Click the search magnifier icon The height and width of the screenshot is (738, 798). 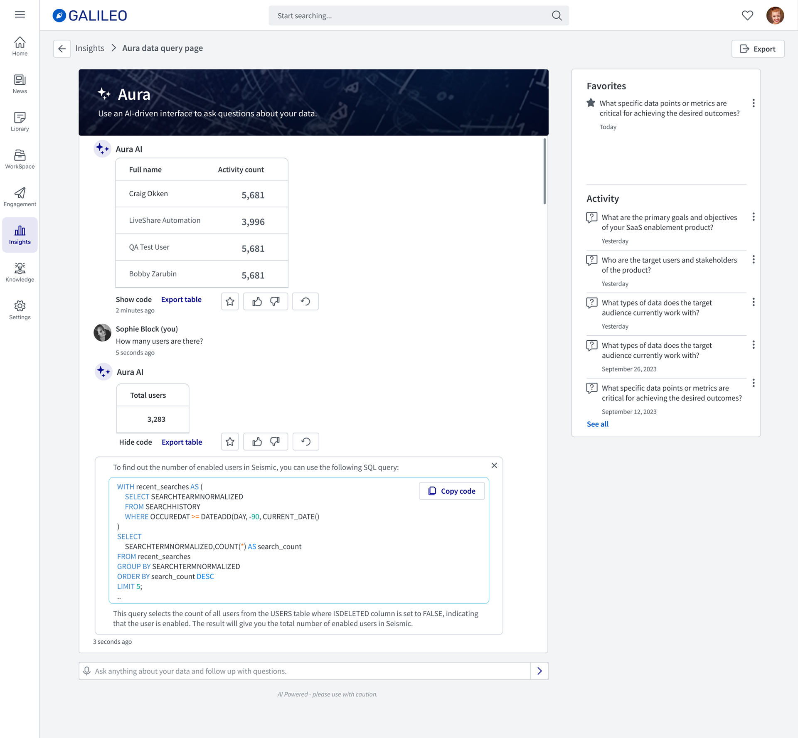point(557,16)
